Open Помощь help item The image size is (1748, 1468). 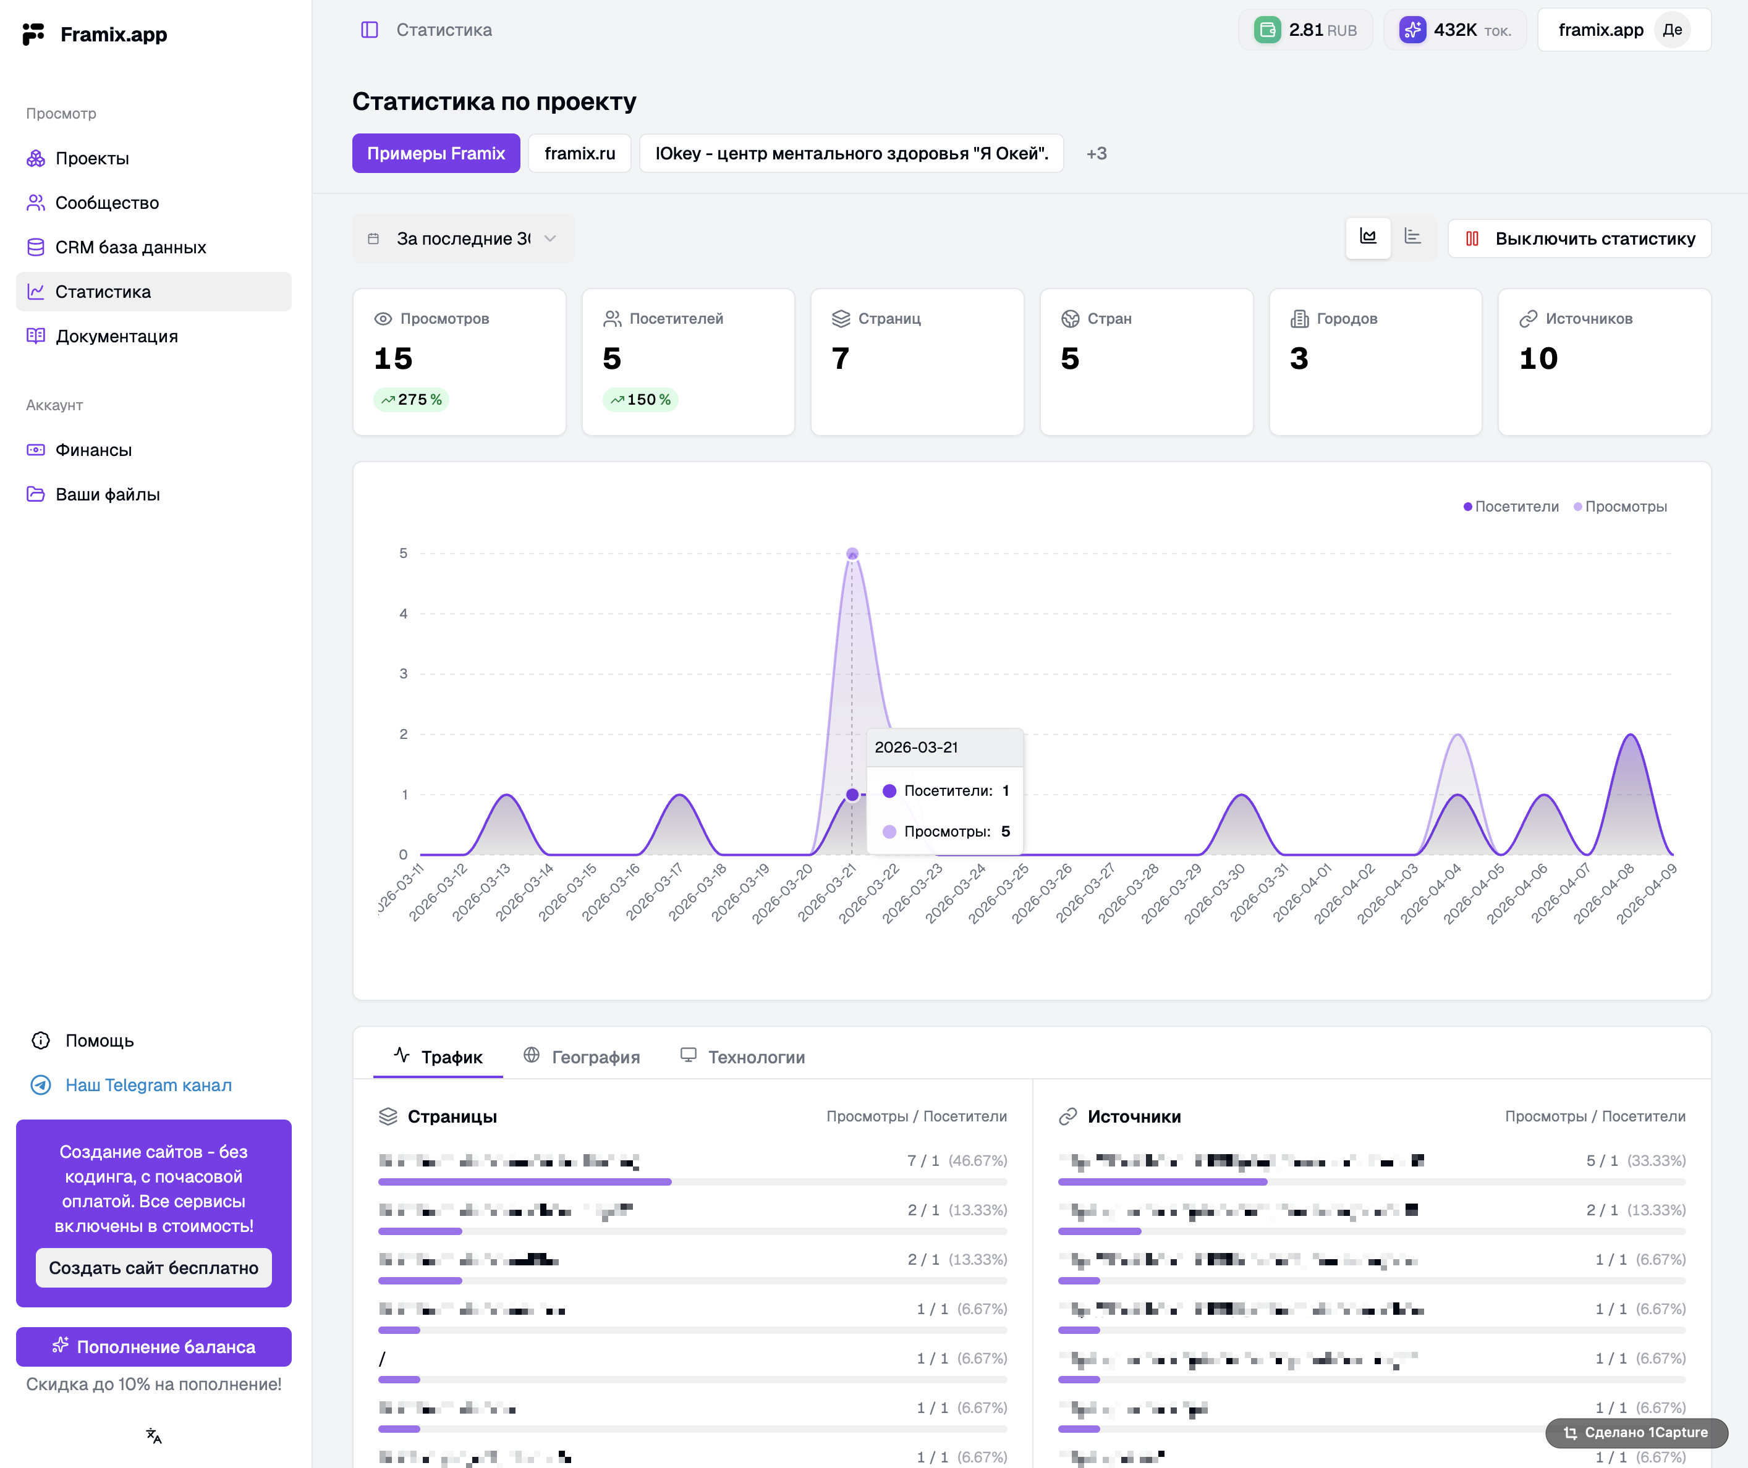click(99, 1040)
